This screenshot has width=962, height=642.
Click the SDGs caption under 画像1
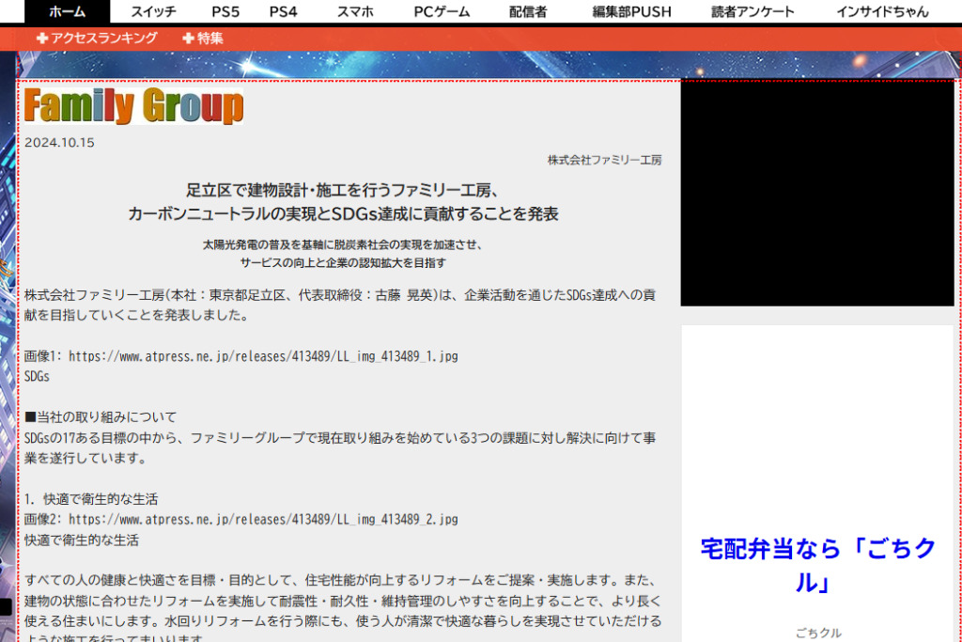(37, 376)
